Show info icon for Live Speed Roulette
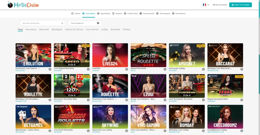Image resolution: width=260 pixels, height=135 pixels. (88, 69)
